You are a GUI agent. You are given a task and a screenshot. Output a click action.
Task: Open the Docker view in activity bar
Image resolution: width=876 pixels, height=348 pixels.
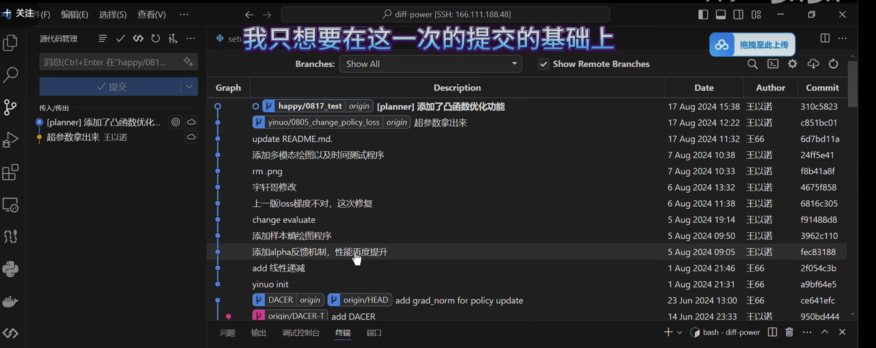click(10, 301)
